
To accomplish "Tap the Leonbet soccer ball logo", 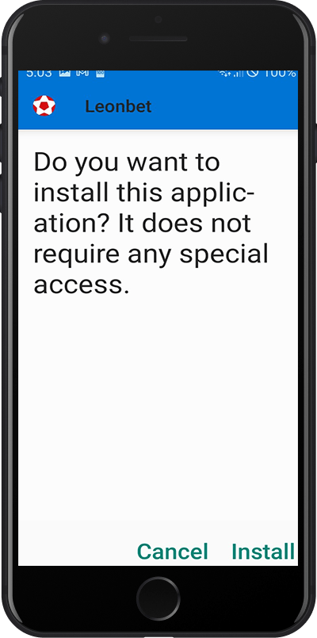I will [44, 105].
